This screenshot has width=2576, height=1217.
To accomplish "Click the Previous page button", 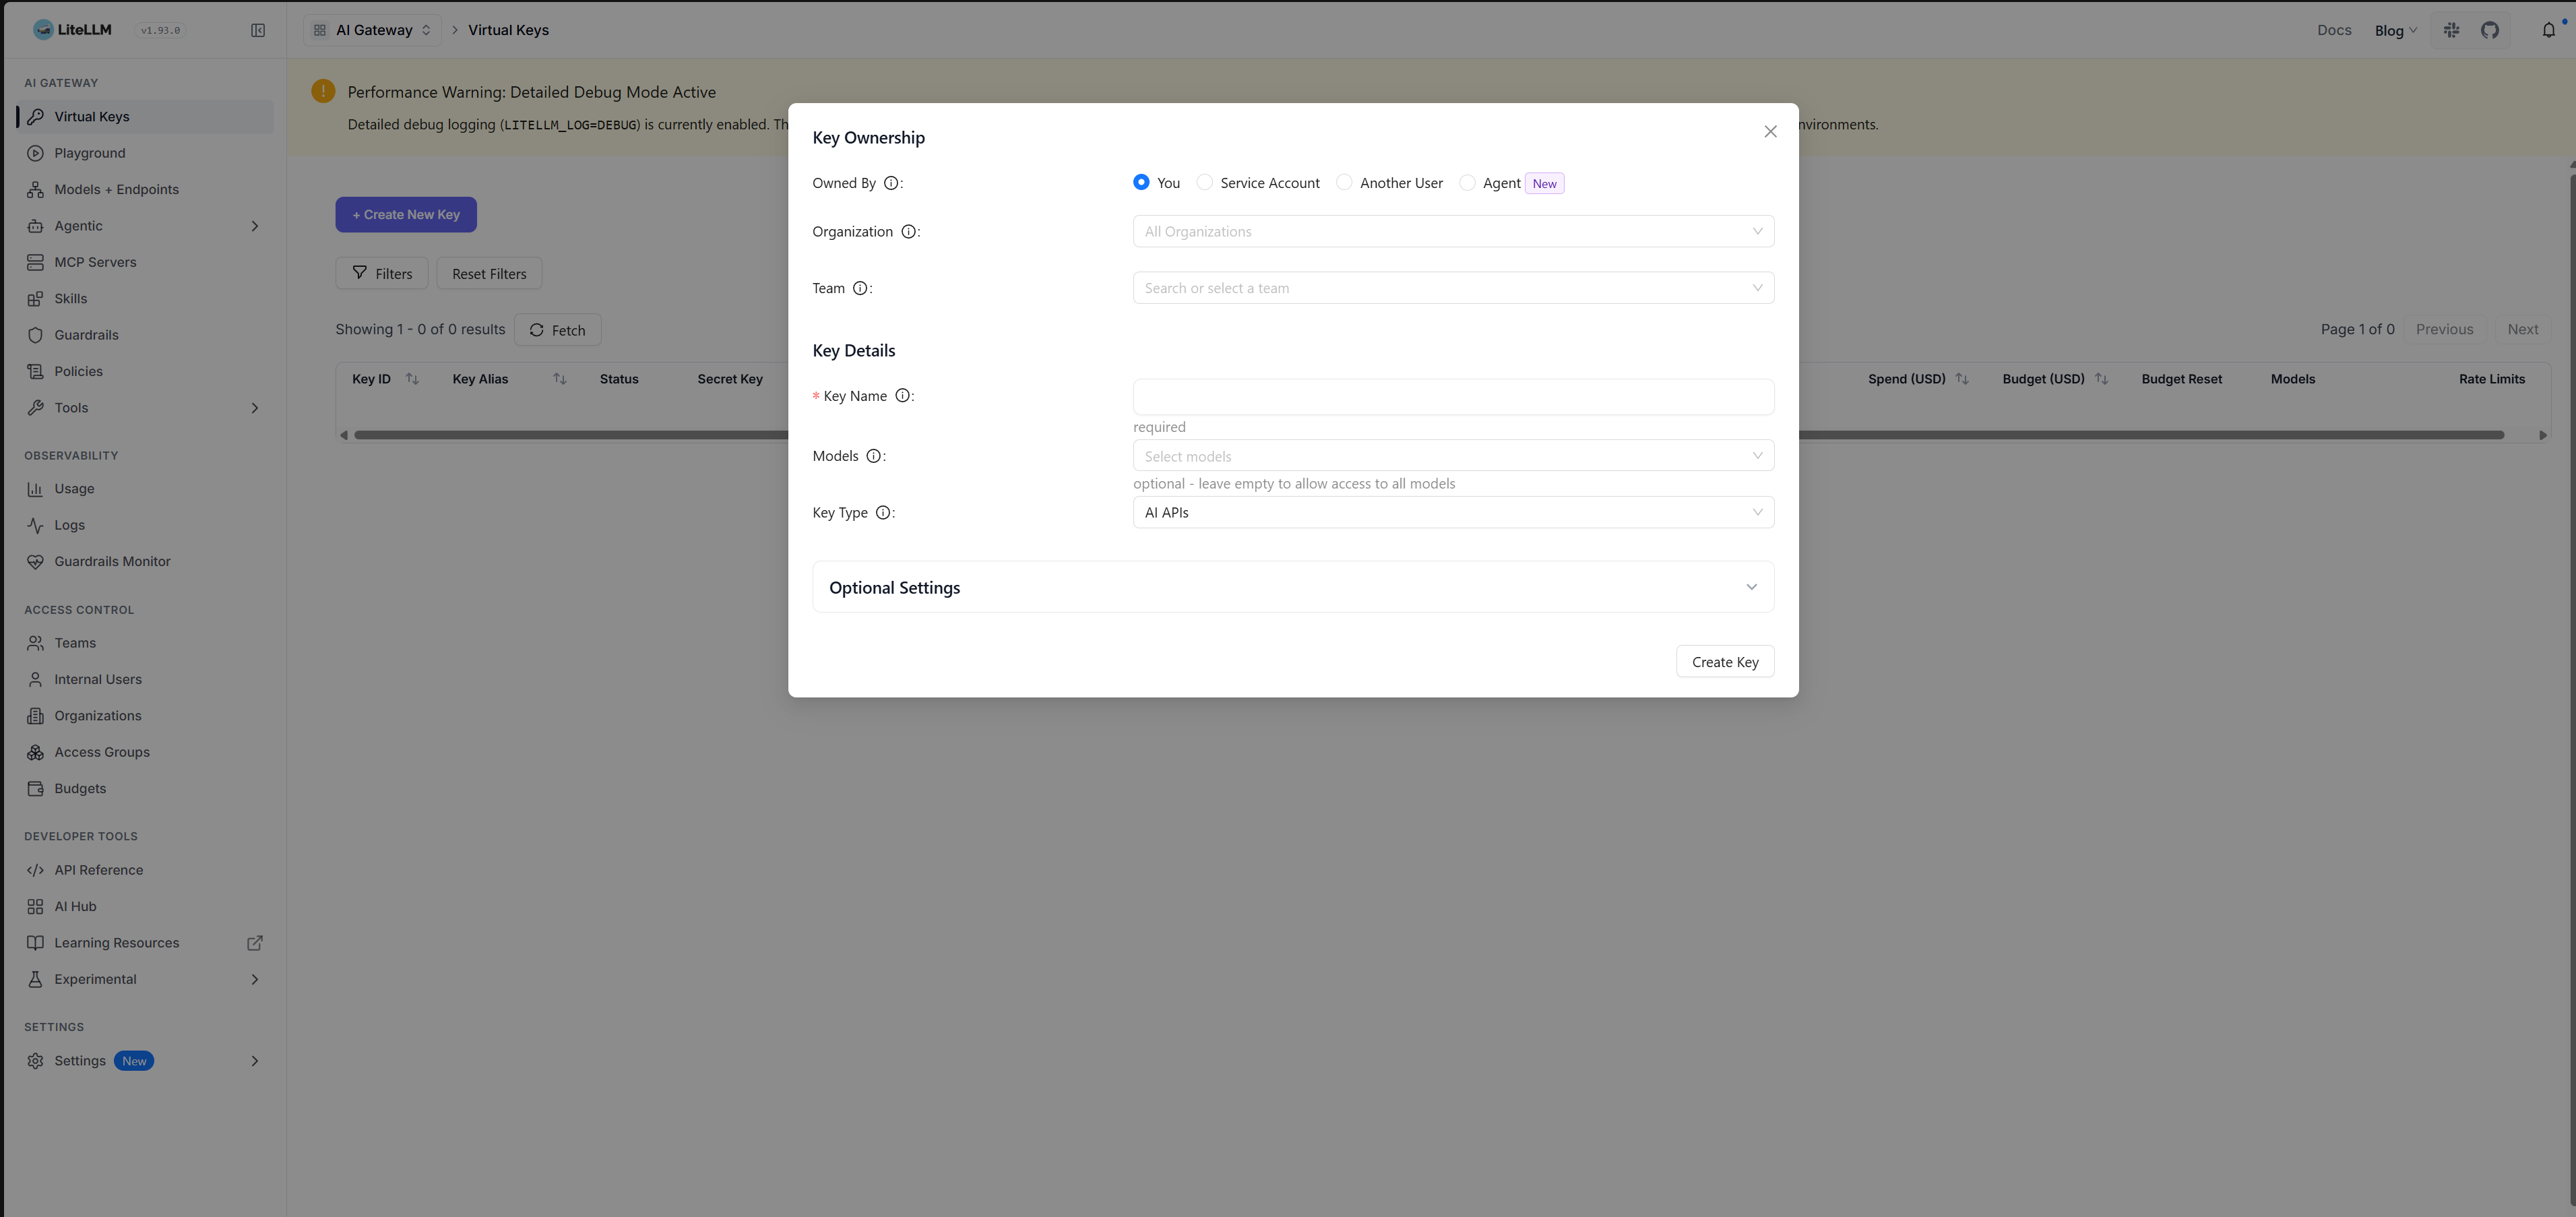I will point(2444,329).
